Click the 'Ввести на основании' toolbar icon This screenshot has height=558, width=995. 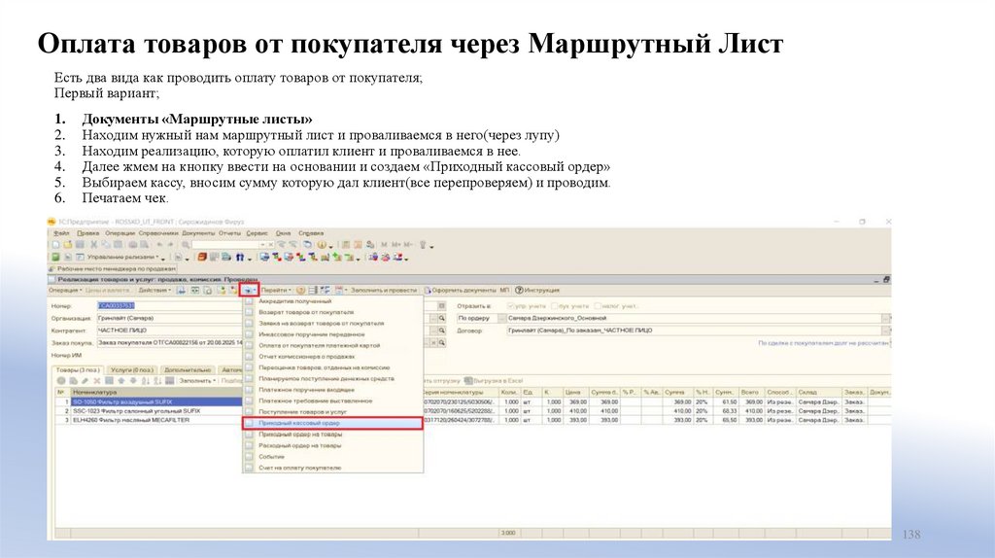tap(249, 290)
